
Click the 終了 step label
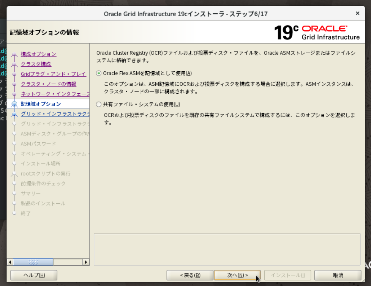[x=25, y=213]
